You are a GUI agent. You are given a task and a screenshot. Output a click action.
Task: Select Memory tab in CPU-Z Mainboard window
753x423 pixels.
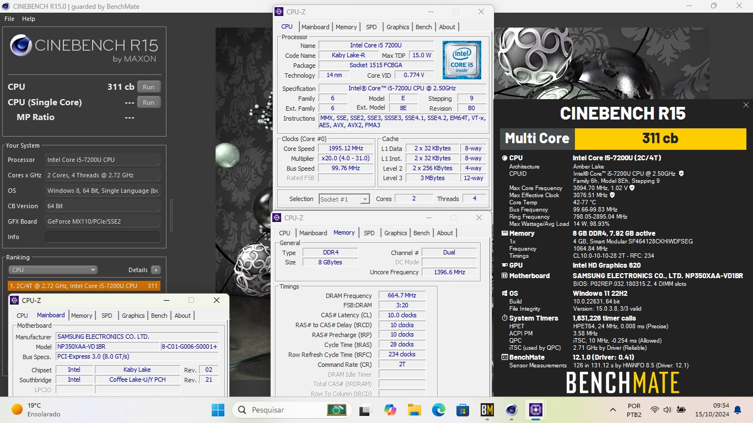point(82,316)
